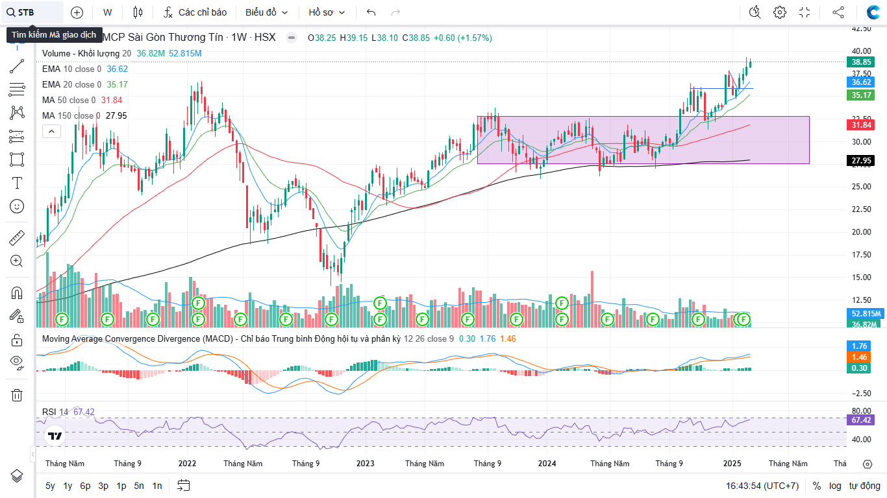This screenshot has height=498, width=887.
Task: Select the XABCD pattern drawing tool
Action: [17, 113]
